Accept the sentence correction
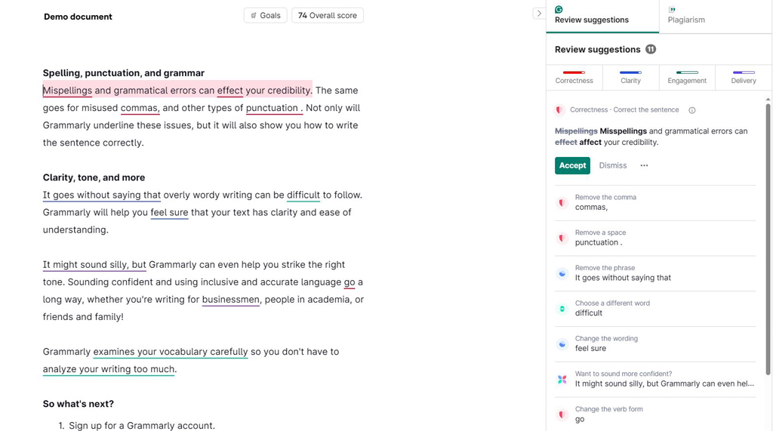The height and width of the screenshot is (431, 773). pyautogui.click(x=572, y=166)
